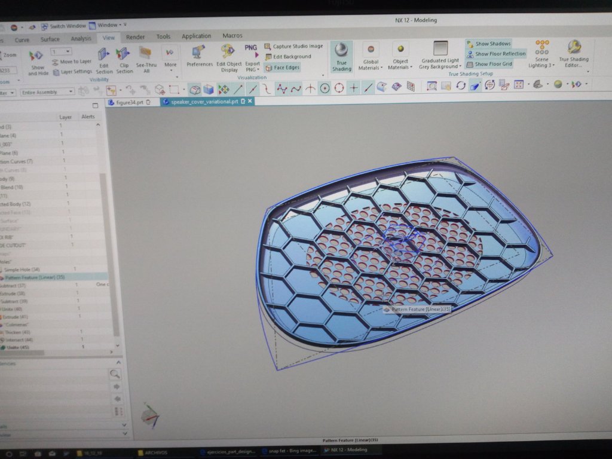The height and width of the screenshot is (459, 612).
Task: Switch to the Analysis ribbon tab
Action: point(81,38)
